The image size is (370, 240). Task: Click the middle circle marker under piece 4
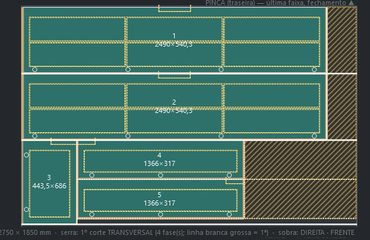click(x=160, y=175)
